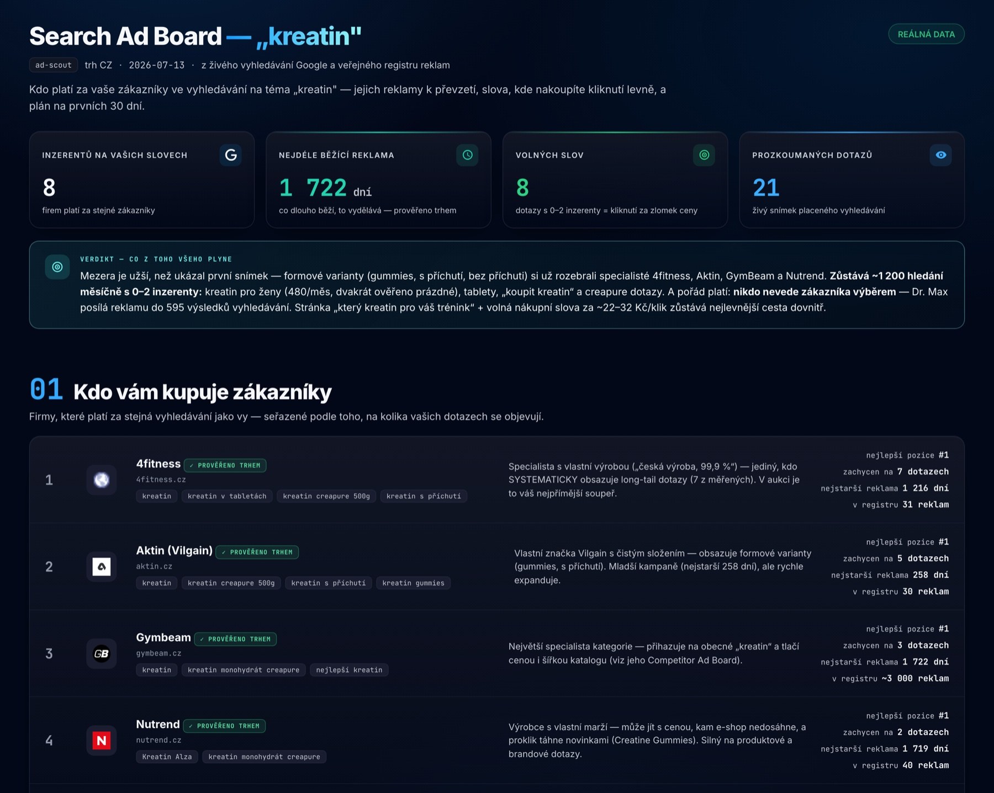Click the target icon in Volných slov card
Screen dimensions: 994x793
tap(704, 155)
